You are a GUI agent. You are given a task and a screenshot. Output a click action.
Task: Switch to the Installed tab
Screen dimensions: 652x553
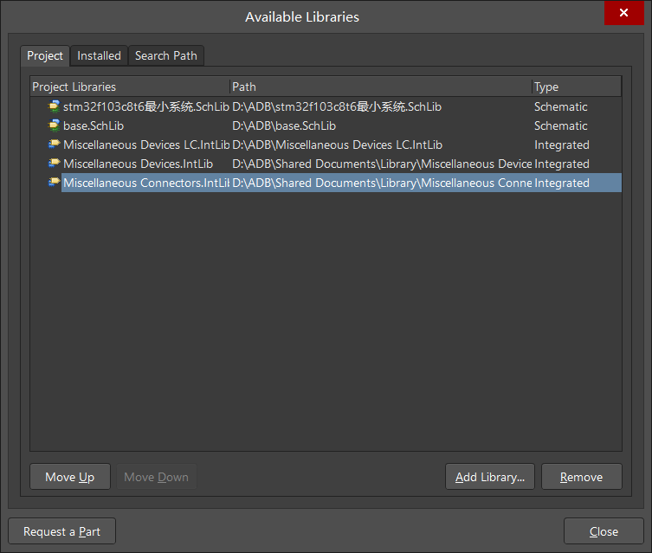click(99, 55)
